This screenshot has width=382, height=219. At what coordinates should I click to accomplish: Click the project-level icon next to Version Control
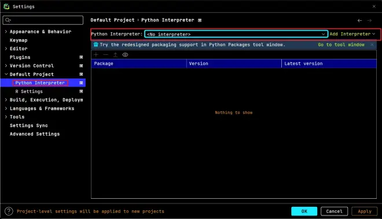click(x=81, y=66)
